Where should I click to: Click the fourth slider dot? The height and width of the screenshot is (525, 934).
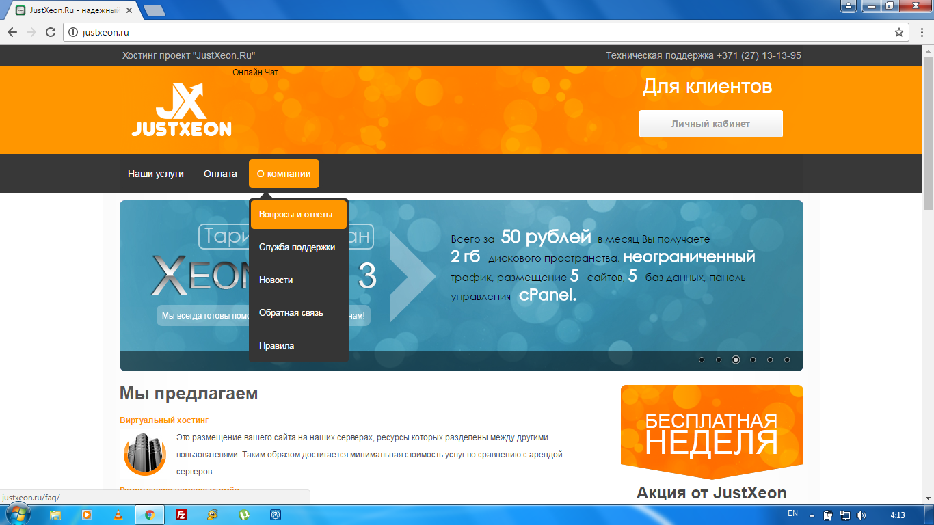pos(753,360)
